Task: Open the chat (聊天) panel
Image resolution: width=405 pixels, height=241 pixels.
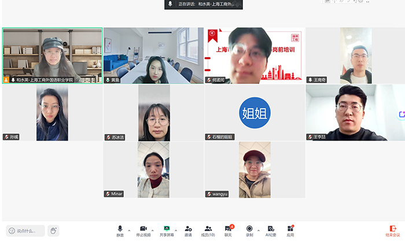Action: 229,229
